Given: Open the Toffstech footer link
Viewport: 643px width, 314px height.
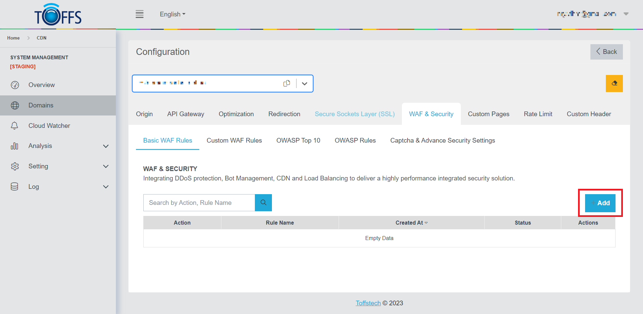Looking at the screenshot, I should coord(368,303).
